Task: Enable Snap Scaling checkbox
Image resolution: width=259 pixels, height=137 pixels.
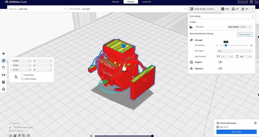Action: (x=22, y=75)
